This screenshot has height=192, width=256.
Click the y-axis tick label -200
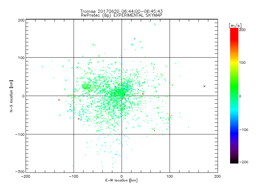click(x=20, y=172)
